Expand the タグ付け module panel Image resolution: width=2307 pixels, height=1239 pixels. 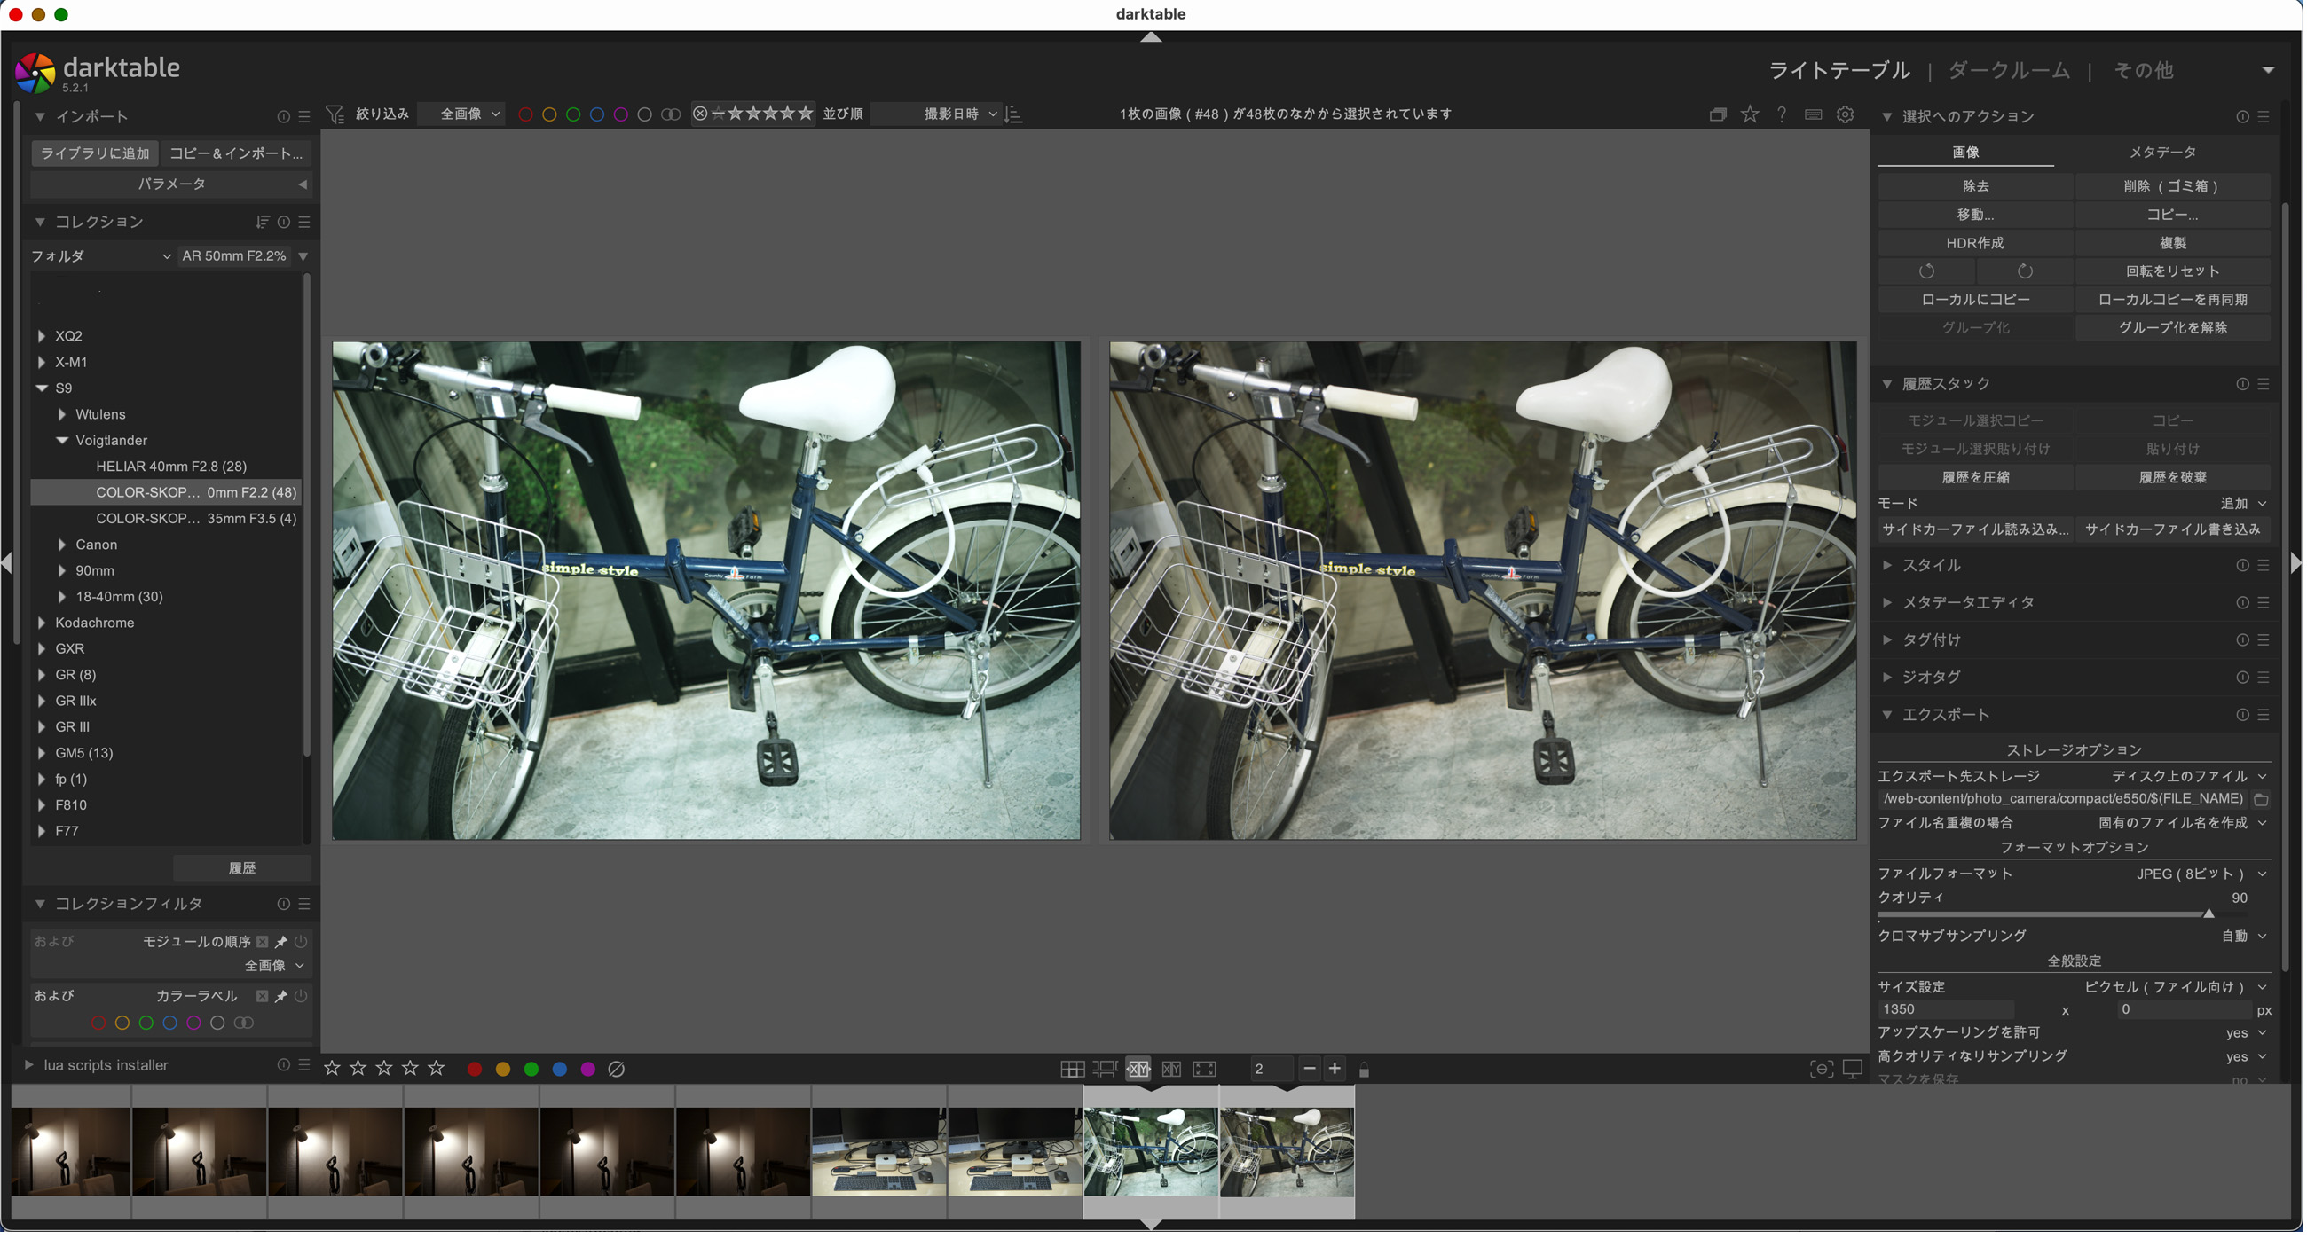[1933, 641]
